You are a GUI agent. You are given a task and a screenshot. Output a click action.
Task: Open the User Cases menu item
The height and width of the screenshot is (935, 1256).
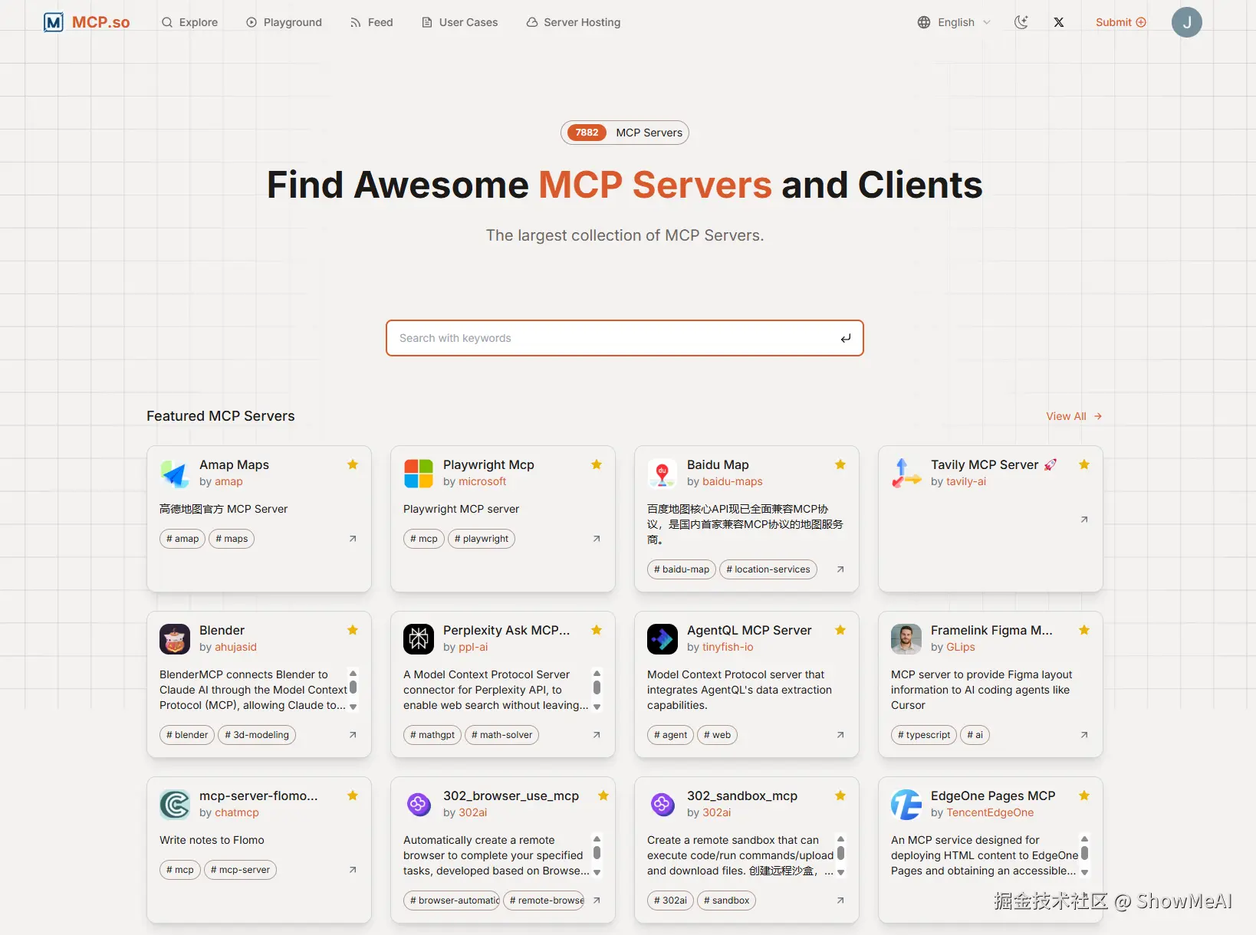(459, 22)
